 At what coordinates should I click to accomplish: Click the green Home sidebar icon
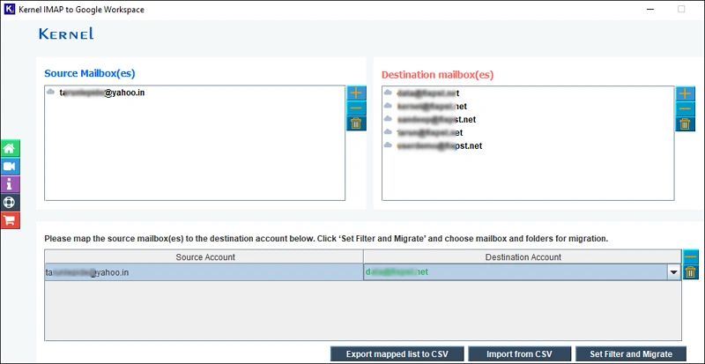tap(10, 148)
